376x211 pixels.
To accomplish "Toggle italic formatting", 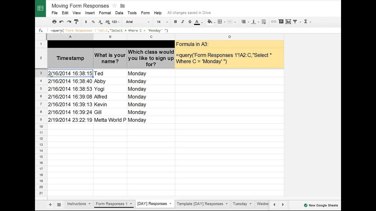I will coord(182,22).
